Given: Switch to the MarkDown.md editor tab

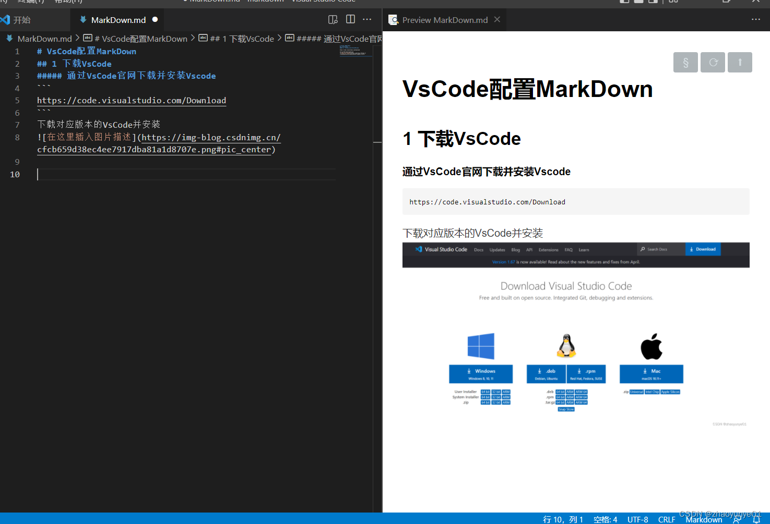Looking at the screenshot, I should (118, 20).
